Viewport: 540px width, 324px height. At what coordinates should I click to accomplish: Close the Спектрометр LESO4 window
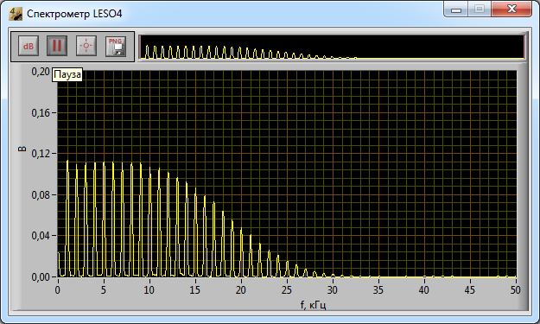coord(511,10)
